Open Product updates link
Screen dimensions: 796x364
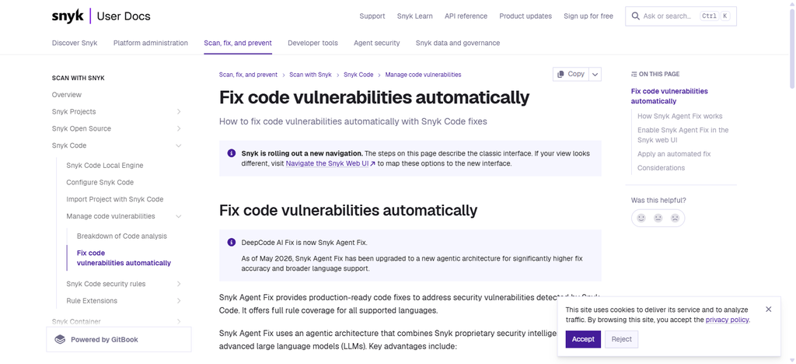525,16
